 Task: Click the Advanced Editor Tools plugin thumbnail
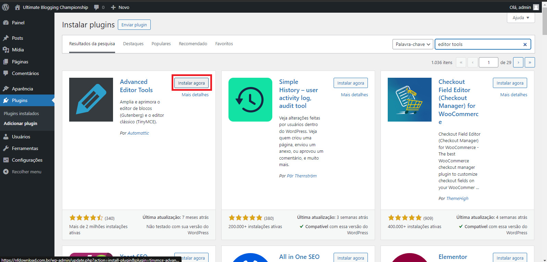pyautogui.click(x=91, y=100)
